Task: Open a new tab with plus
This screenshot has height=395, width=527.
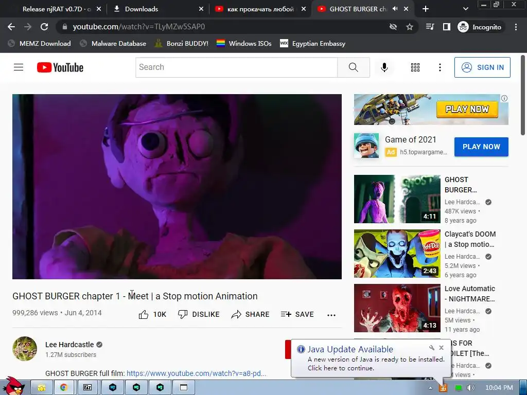Action: pos(426,9)
